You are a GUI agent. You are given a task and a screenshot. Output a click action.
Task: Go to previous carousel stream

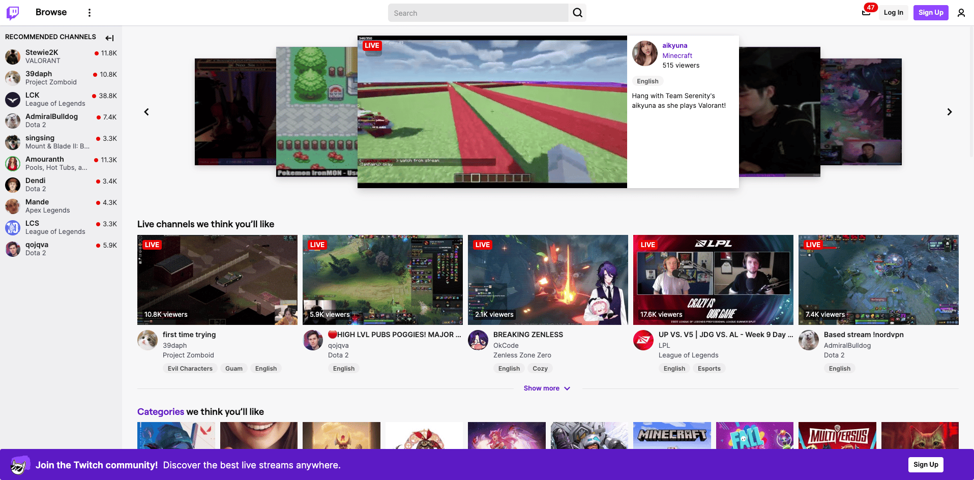[146, 112]
